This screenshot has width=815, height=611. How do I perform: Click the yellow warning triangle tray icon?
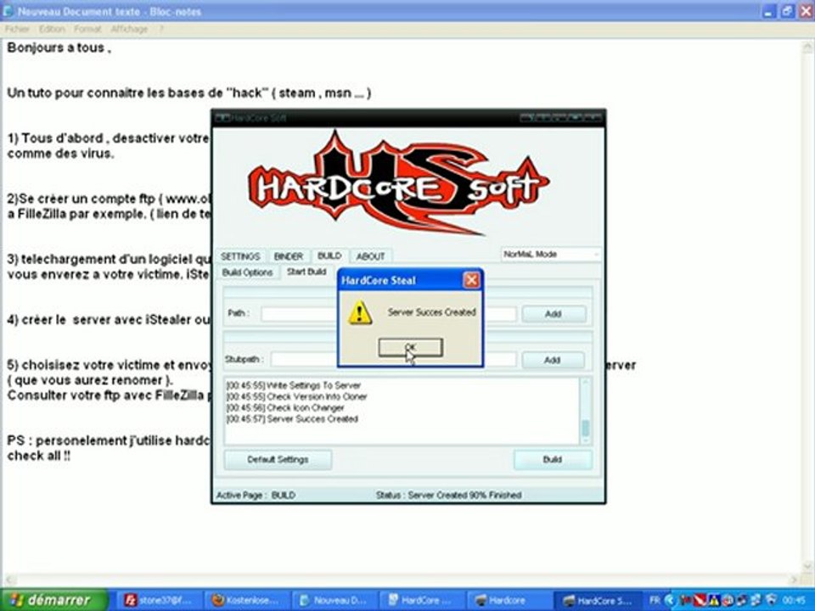point(714,601)
